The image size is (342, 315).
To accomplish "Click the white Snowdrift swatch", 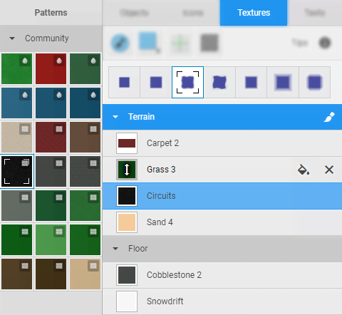I will click(127, 301).
